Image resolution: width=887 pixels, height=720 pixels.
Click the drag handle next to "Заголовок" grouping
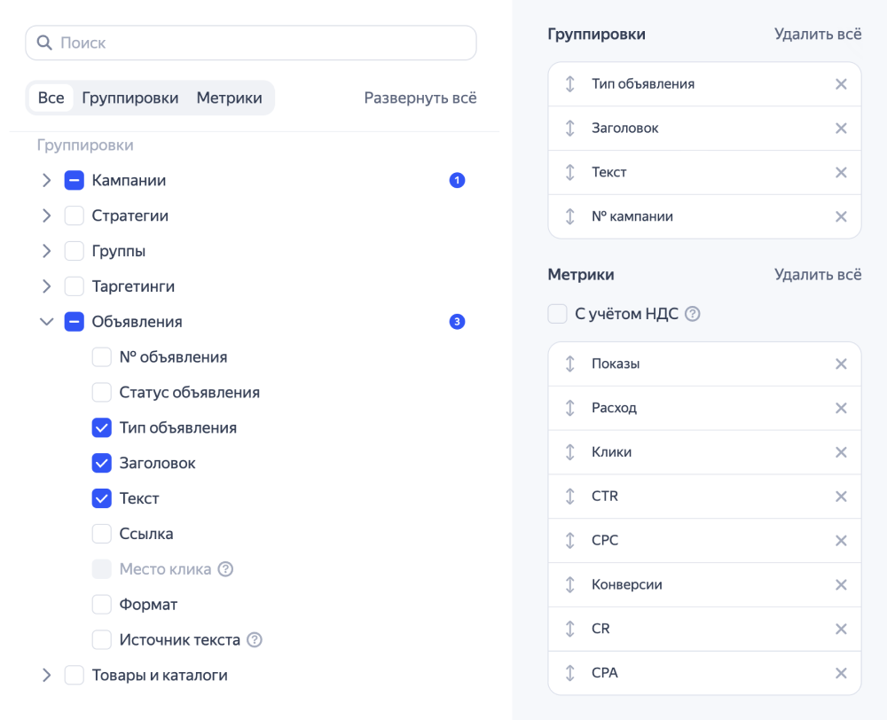click(x=570, y=128)
